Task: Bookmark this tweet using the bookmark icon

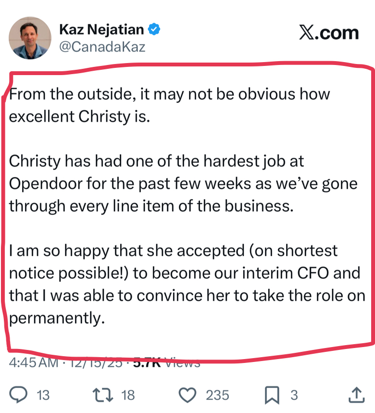Action: point(272,395)
